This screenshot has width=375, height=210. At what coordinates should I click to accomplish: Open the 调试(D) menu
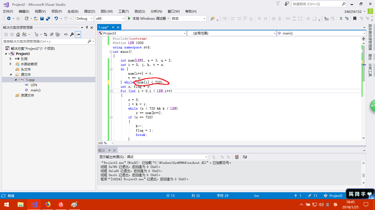point(89,11)
